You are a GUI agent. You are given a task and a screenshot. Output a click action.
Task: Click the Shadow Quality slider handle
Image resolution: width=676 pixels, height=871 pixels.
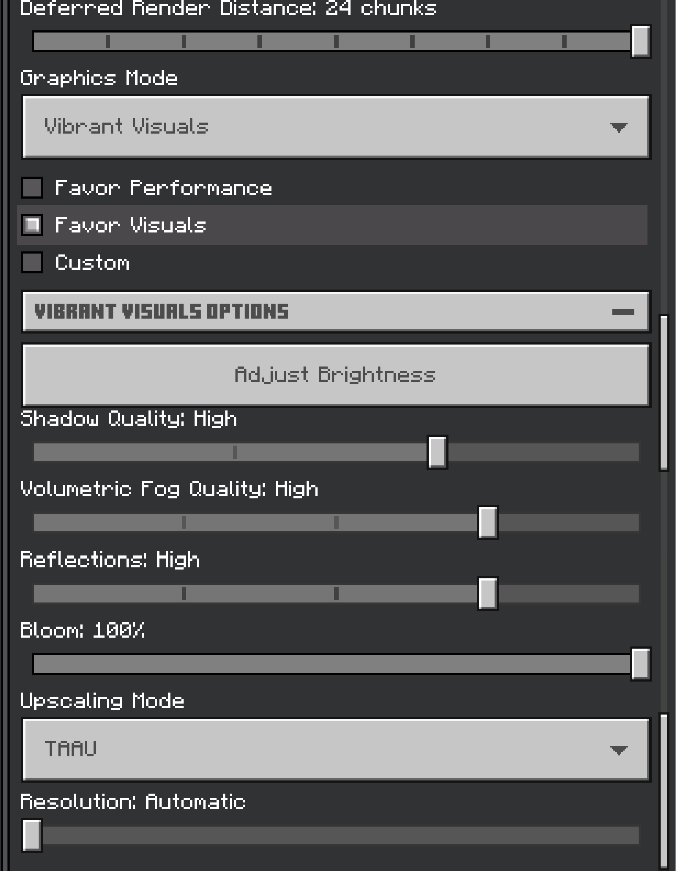(437, 452)
